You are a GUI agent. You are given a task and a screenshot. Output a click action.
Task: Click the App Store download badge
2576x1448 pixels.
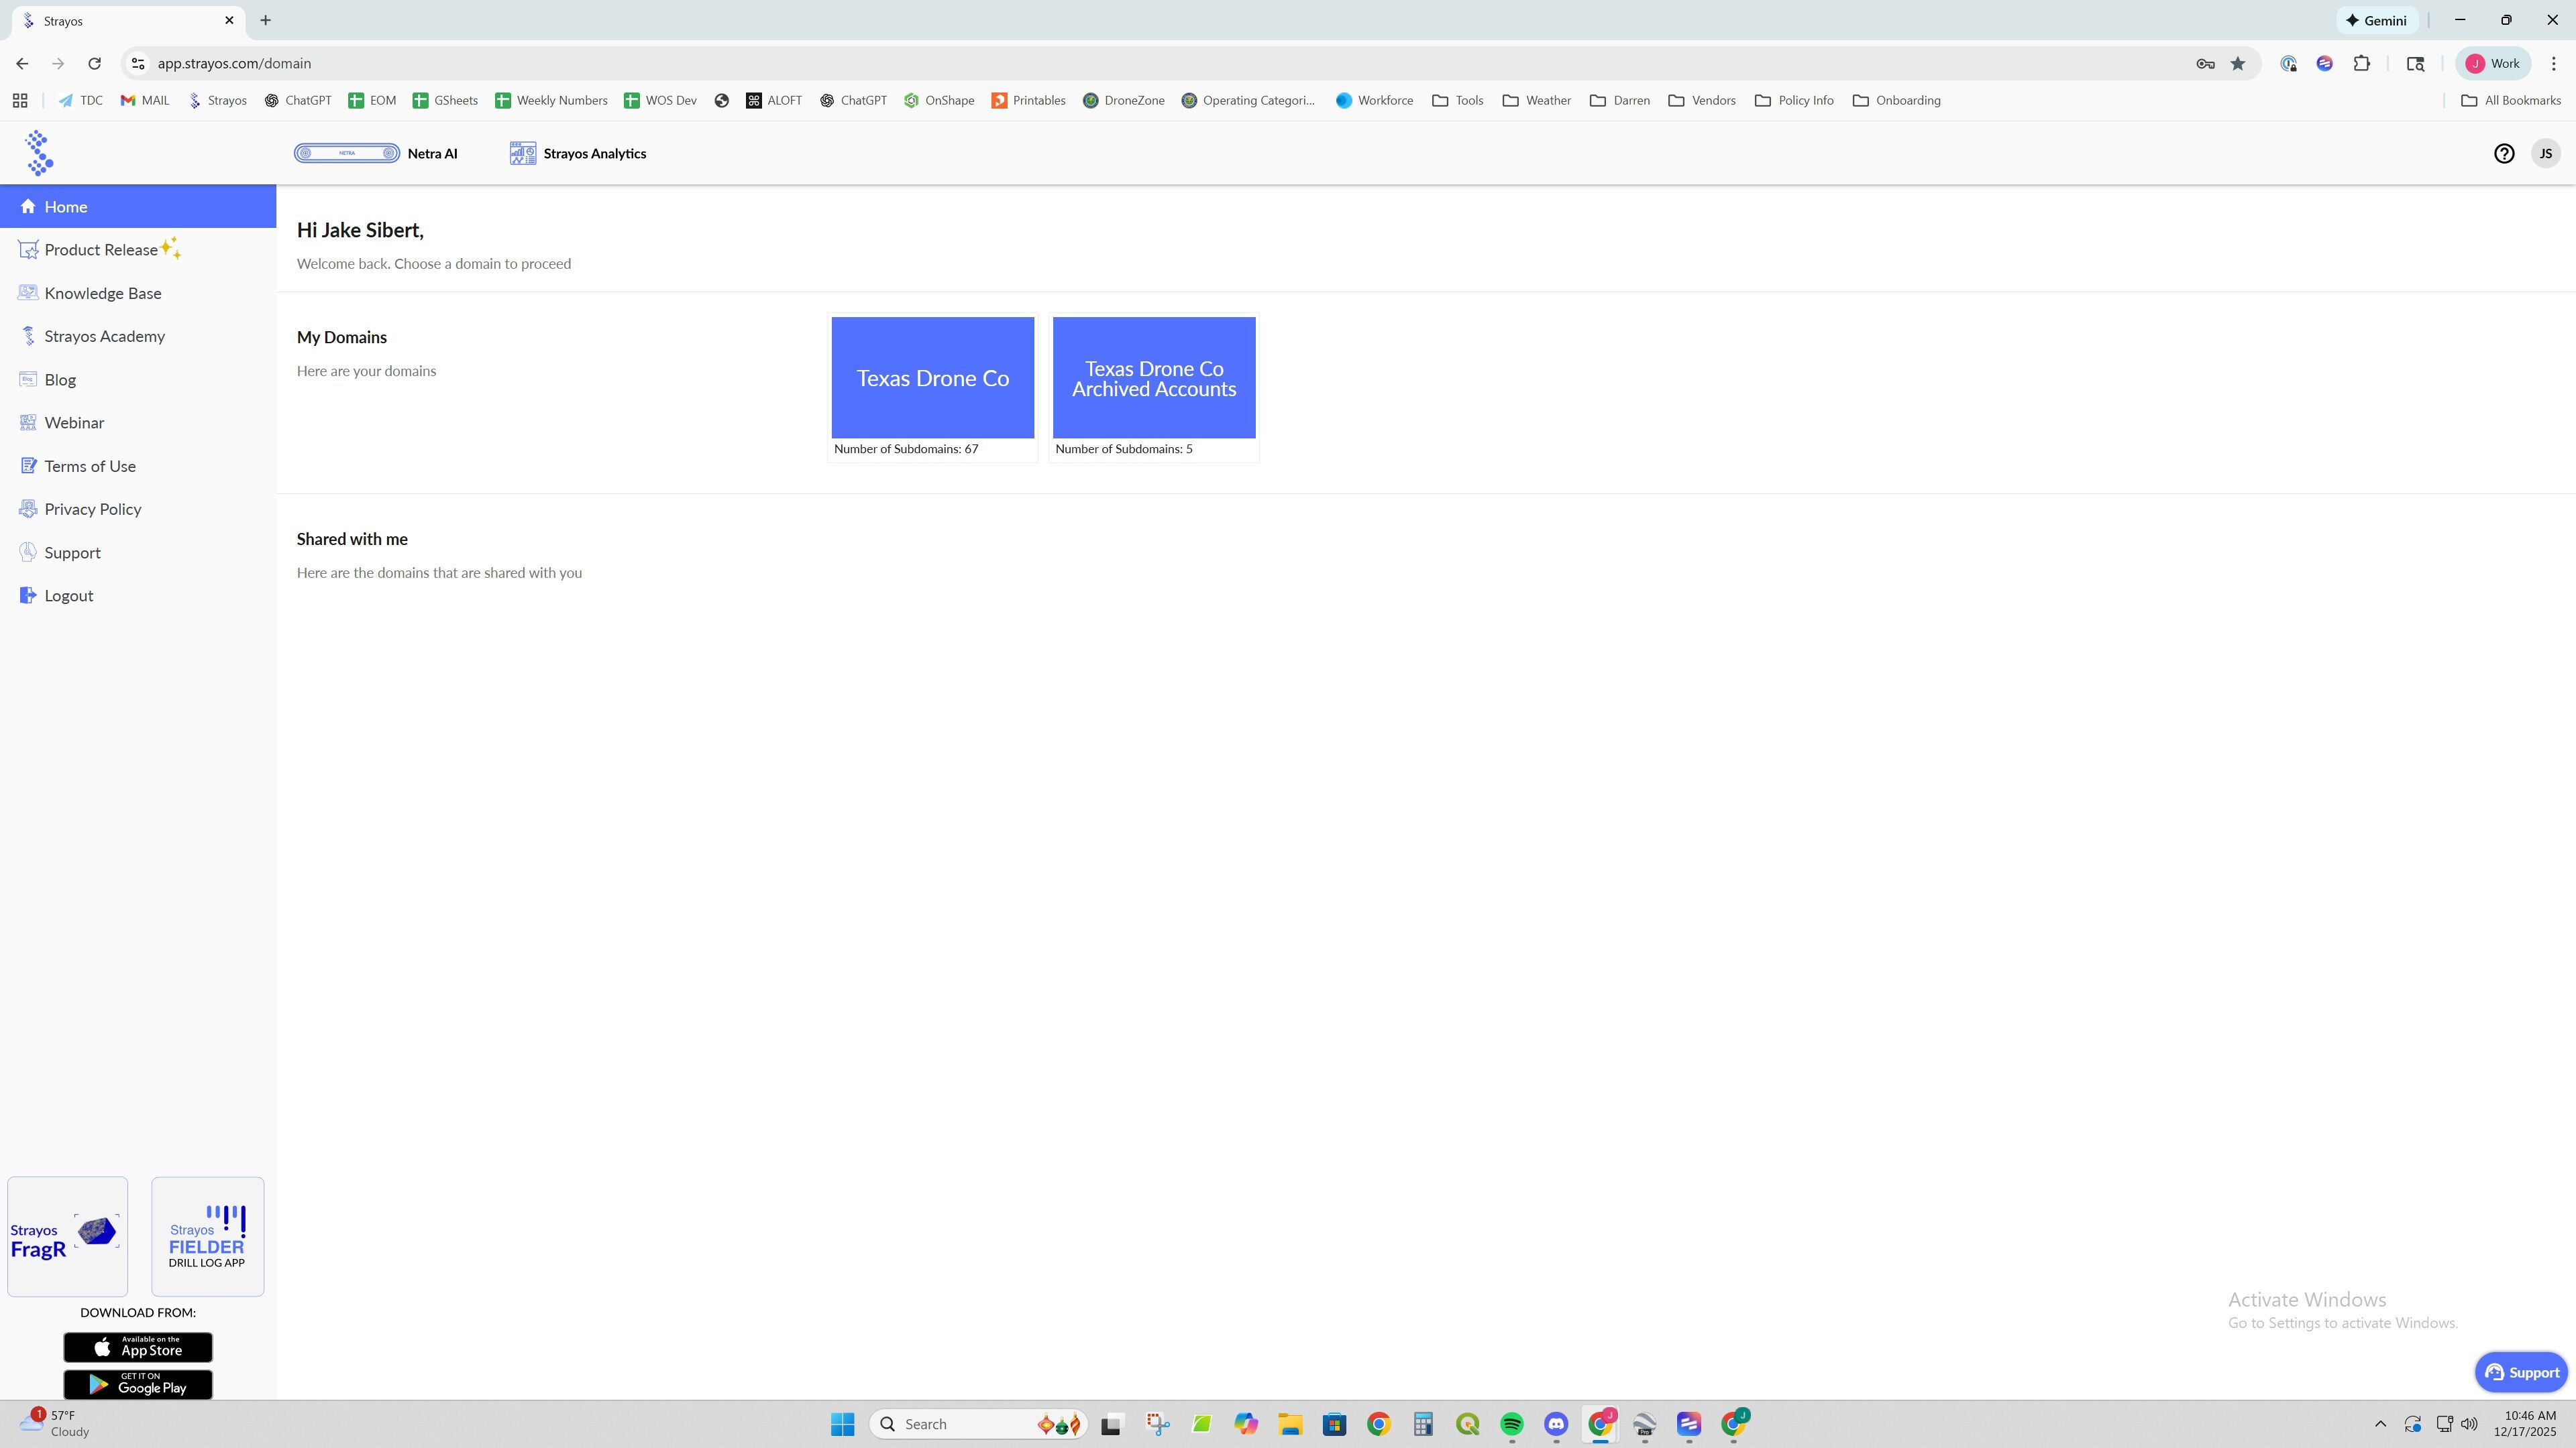[x=138, y=1347]
